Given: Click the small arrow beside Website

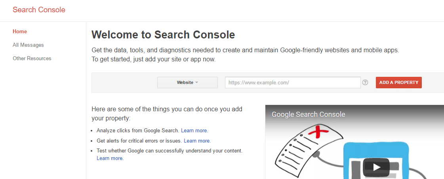Looking at the screenshot, I should 197,82.
